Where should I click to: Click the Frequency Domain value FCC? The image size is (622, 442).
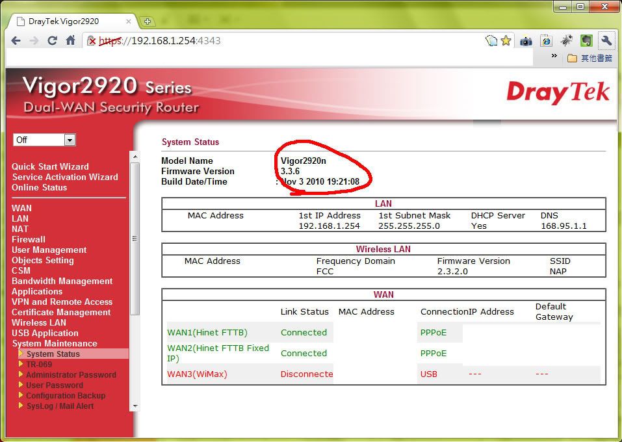pyautogui.click(x=325, y=272)
